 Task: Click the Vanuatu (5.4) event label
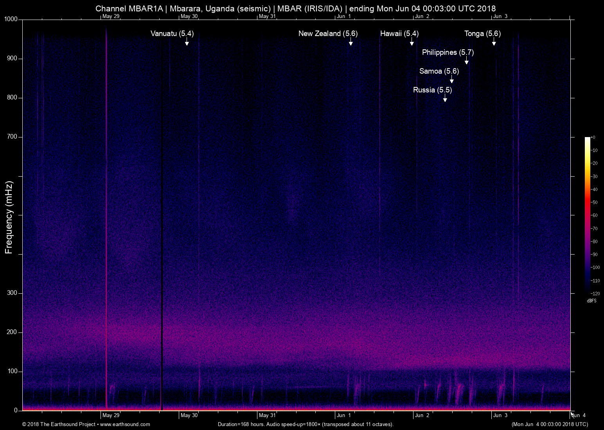tap(172, 34)
